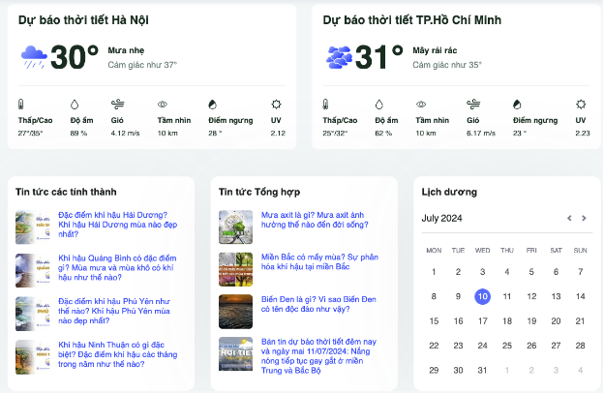Go to previous month in calendar

tap(569, 218)
